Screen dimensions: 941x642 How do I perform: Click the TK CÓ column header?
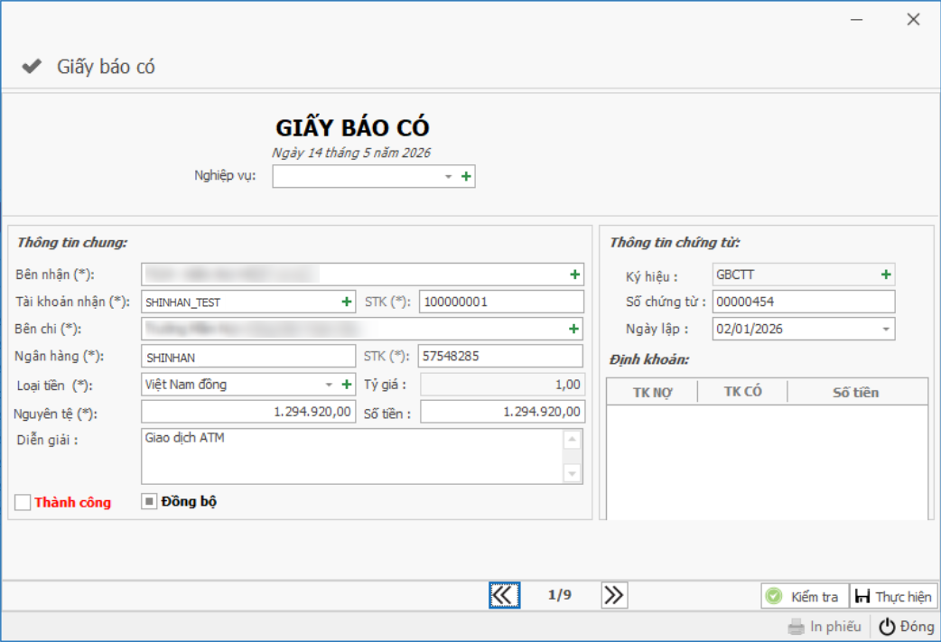742,392
